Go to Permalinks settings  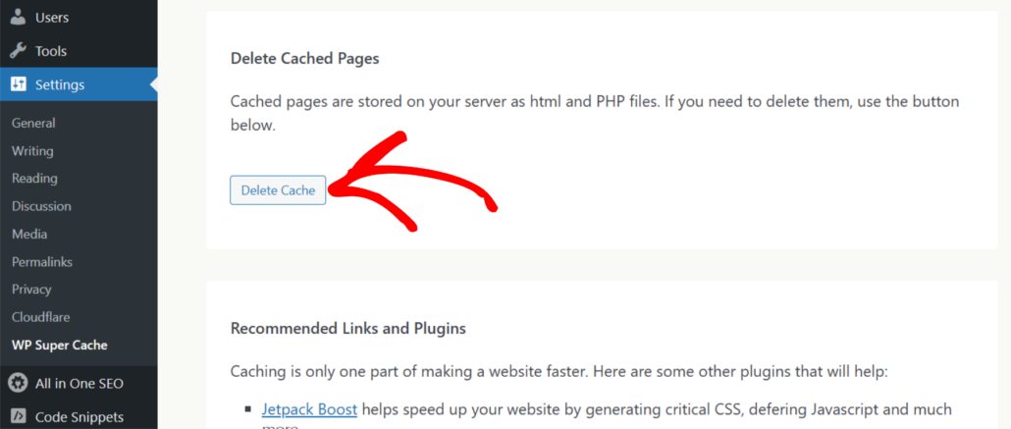point(42,262)
